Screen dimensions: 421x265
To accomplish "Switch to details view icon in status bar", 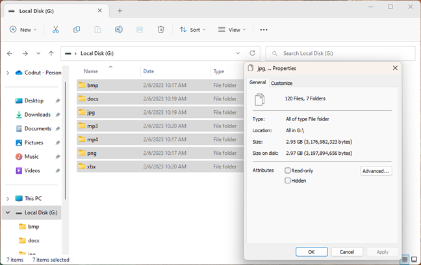I will [x=405, y=259].
